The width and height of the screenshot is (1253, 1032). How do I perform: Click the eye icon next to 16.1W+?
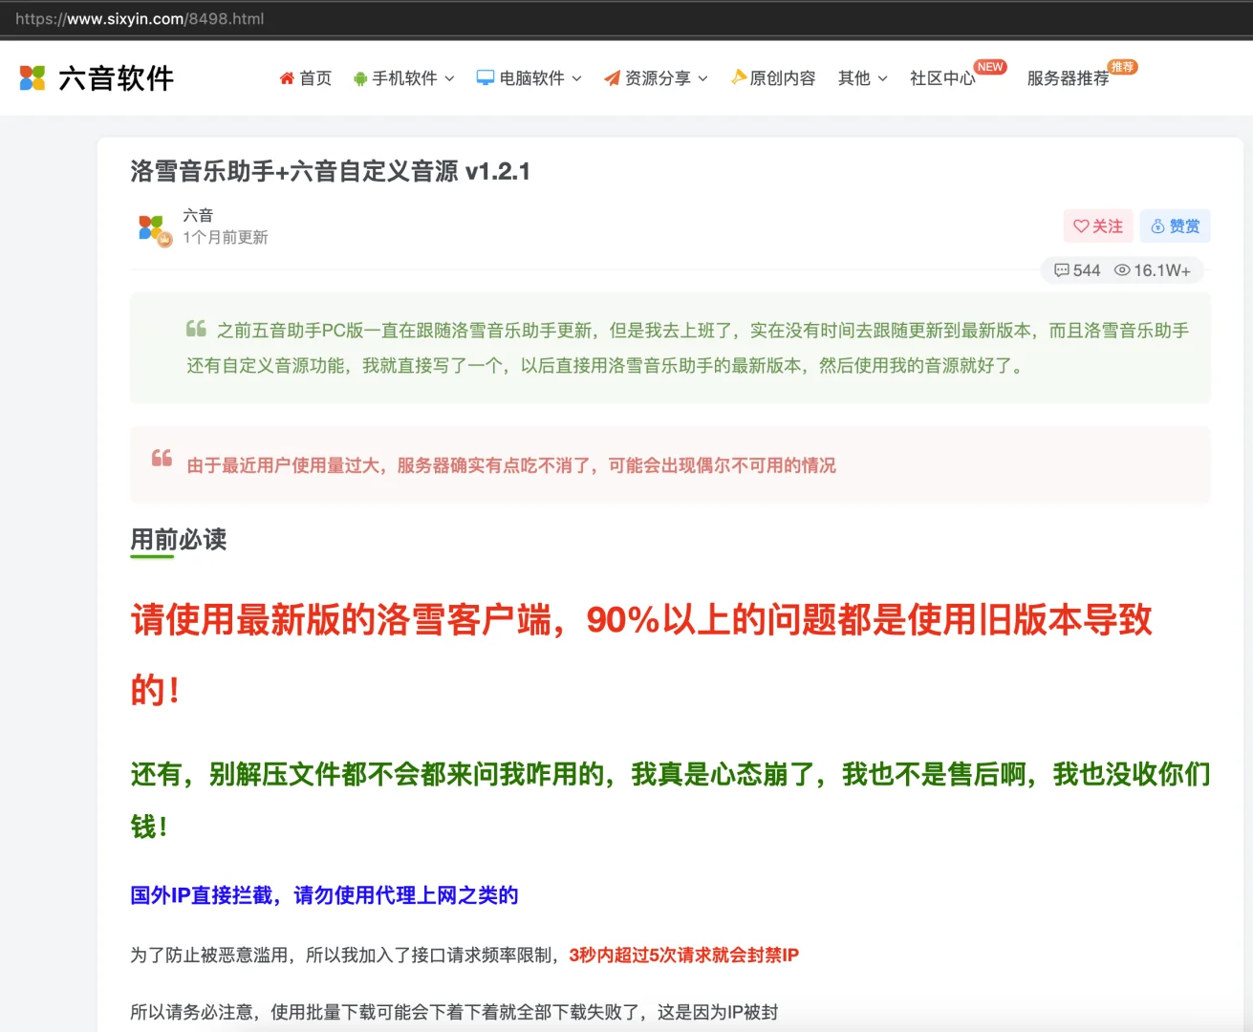pyautogui.click(x=1123, y=270)
